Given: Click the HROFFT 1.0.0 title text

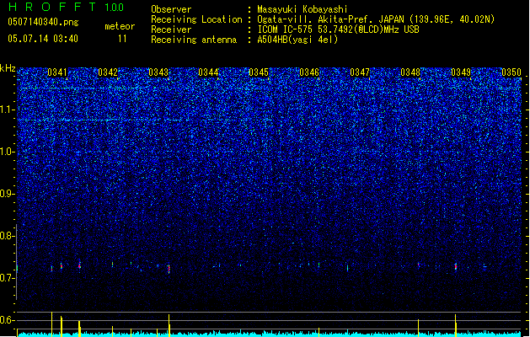Looking at the screenshot, I should tap(66, 7).
